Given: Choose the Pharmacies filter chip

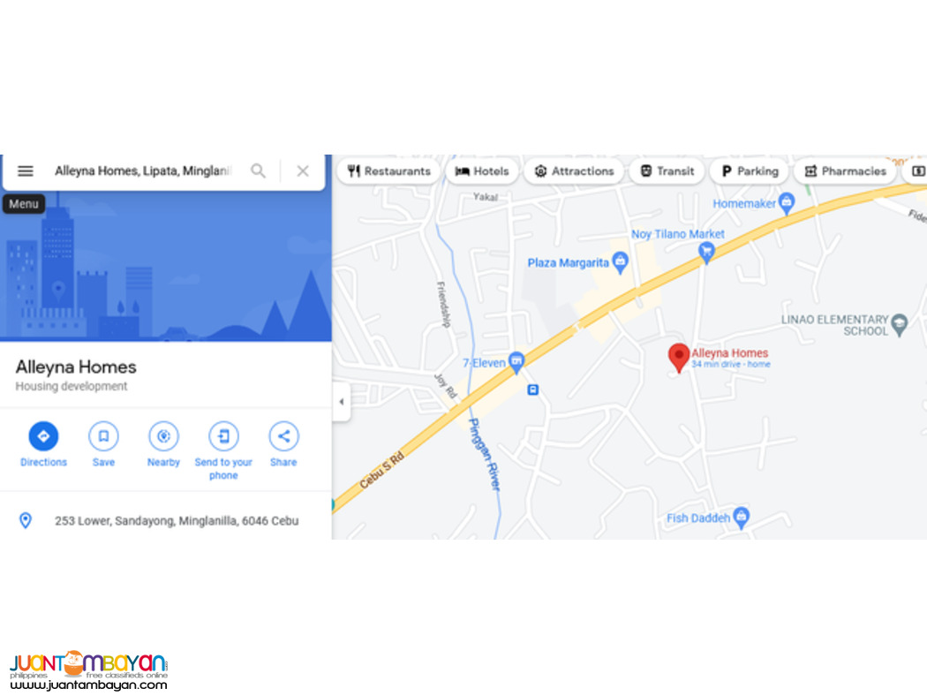Looking at the screenshot, I should point(846,170).
